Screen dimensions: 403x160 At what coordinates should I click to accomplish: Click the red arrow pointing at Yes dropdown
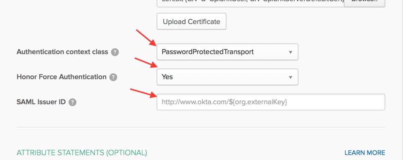pyautogui.click(x=146, y=63)
